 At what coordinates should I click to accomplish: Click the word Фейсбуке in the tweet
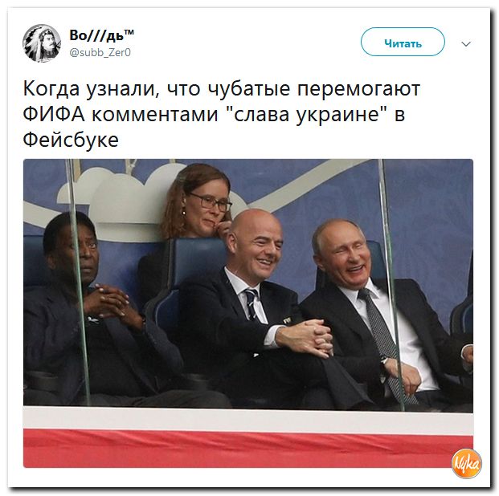(71, 140)
